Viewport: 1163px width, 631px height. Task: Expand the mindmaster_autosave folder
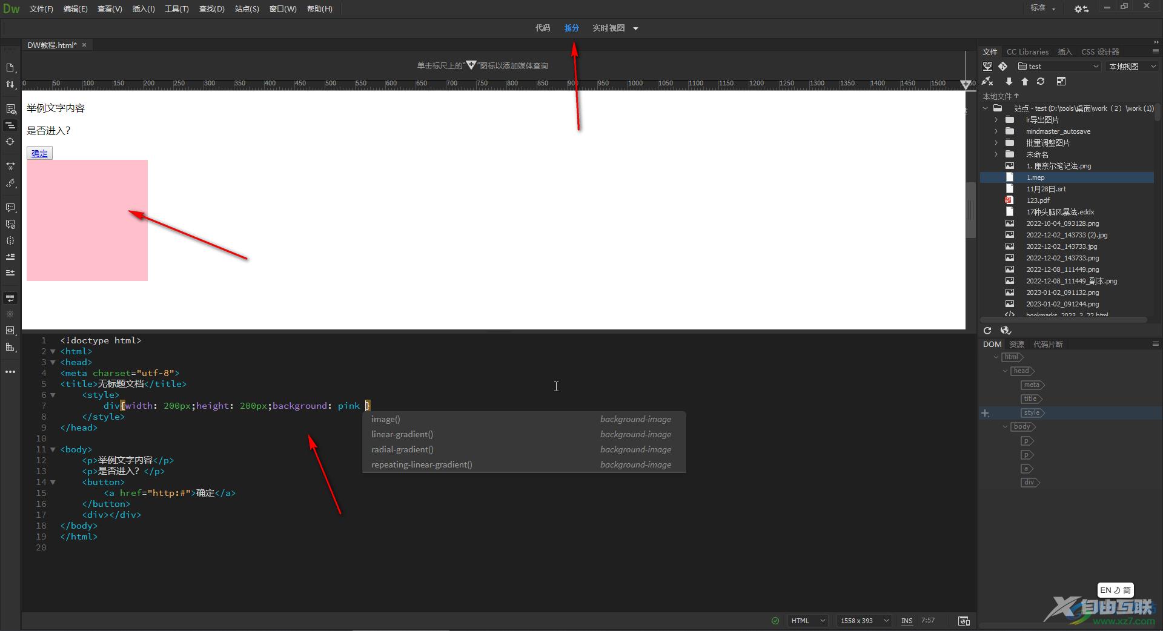pos(996,131)
